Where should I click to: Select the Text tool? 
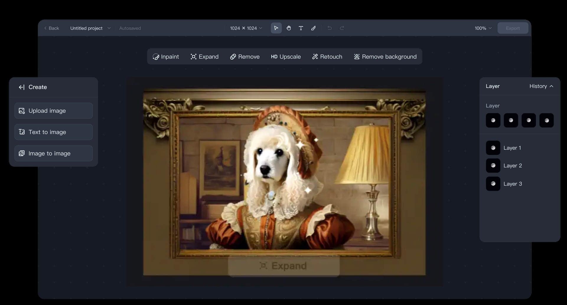[301, 28]
